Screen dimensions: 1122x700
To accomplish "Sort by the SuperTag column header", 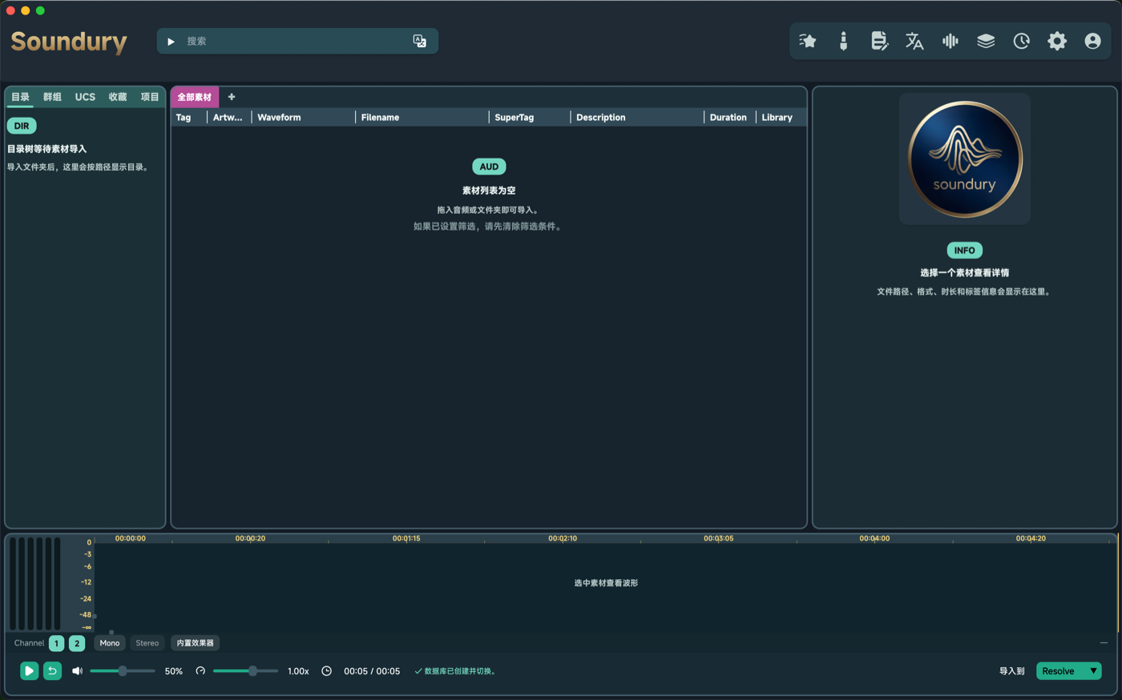I will tap(529, 118).
